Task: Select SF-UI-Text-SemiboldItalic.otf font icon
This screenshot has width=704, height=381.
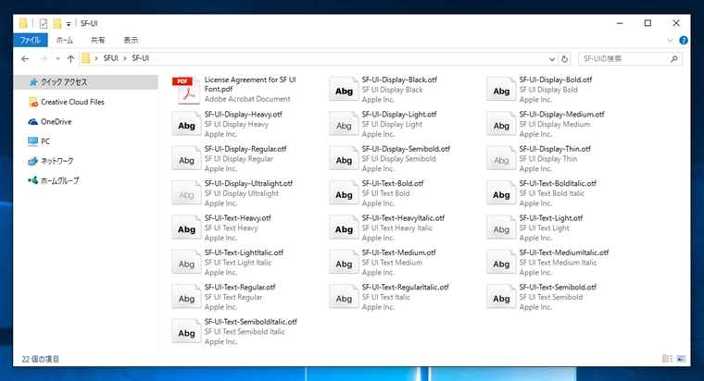Action: pos(186,332)
